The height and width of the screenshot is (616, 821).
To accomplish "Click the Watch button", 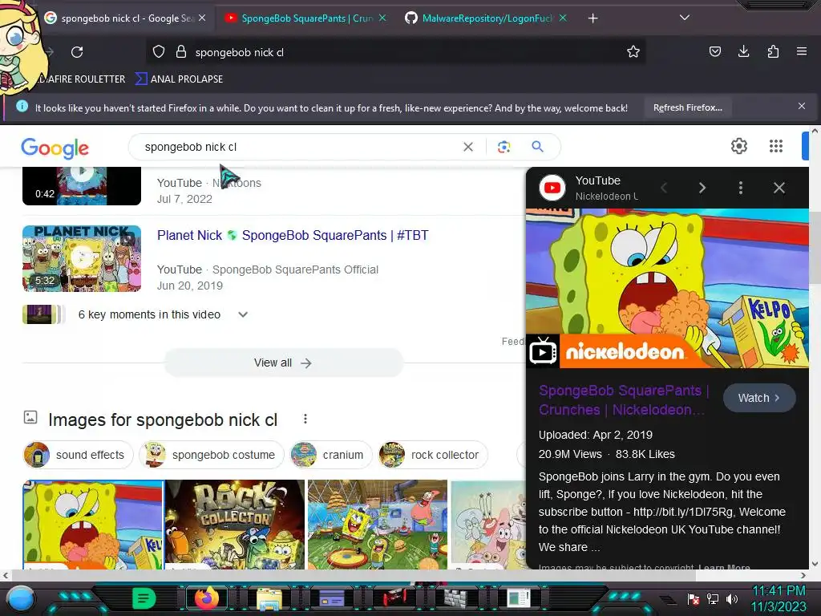I will (x=759, y=398).
